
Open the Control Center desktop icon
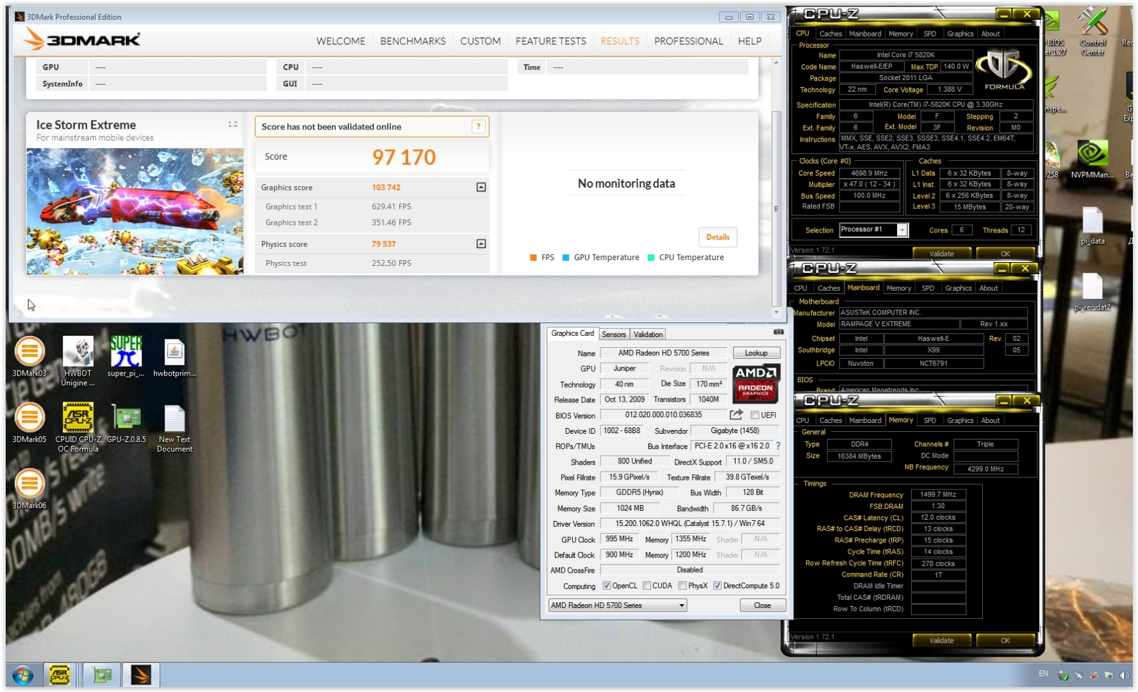[x=1092, y=32]
